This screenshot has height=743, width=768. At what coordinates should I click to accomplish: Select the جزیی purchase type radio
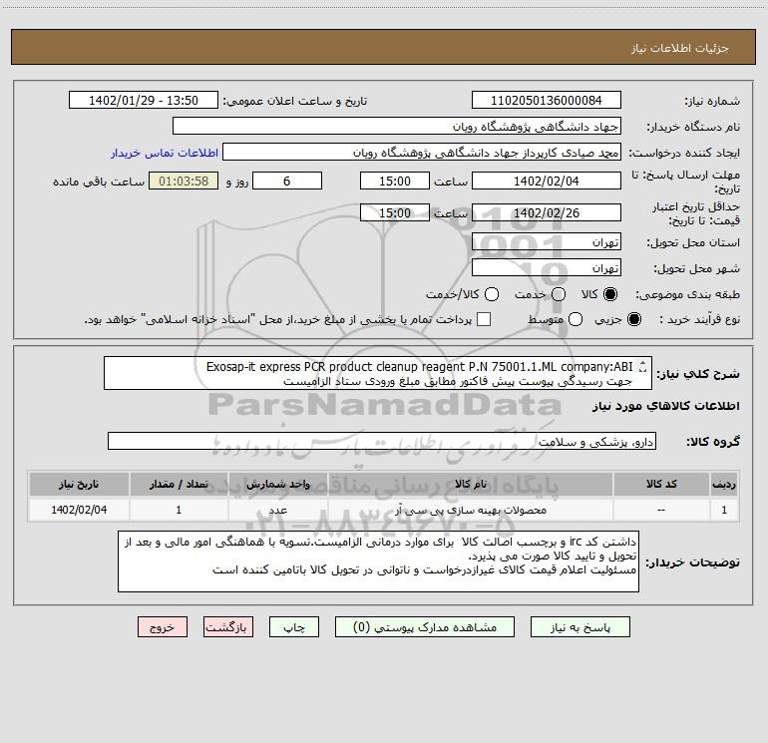click(634, 319)
